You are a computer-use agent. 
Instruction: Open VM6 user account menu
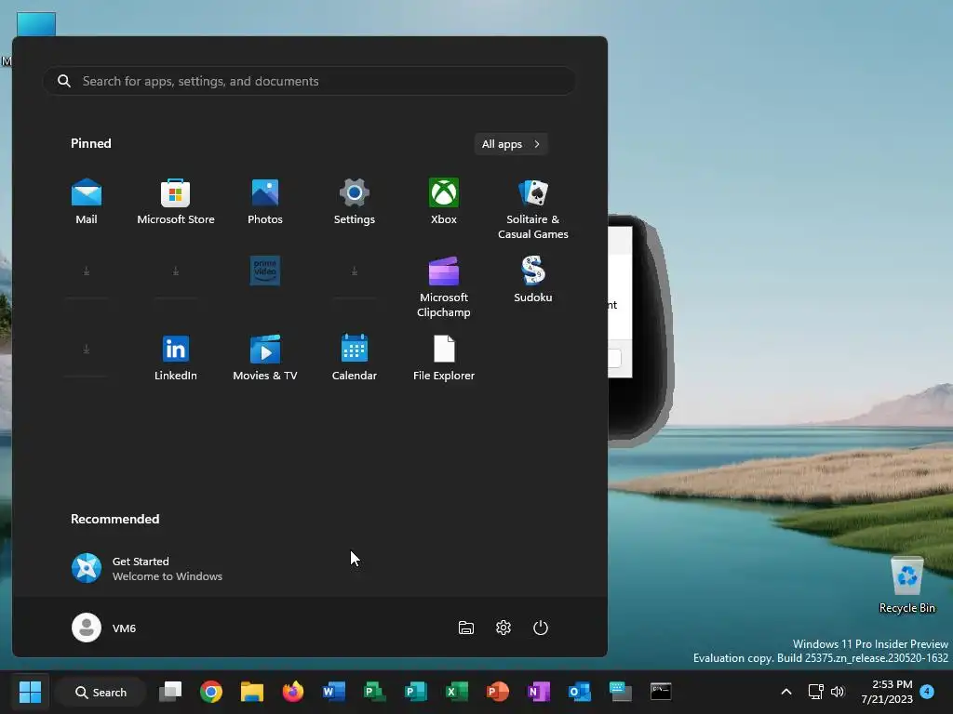pyautogui.click(x=104, y=628)
